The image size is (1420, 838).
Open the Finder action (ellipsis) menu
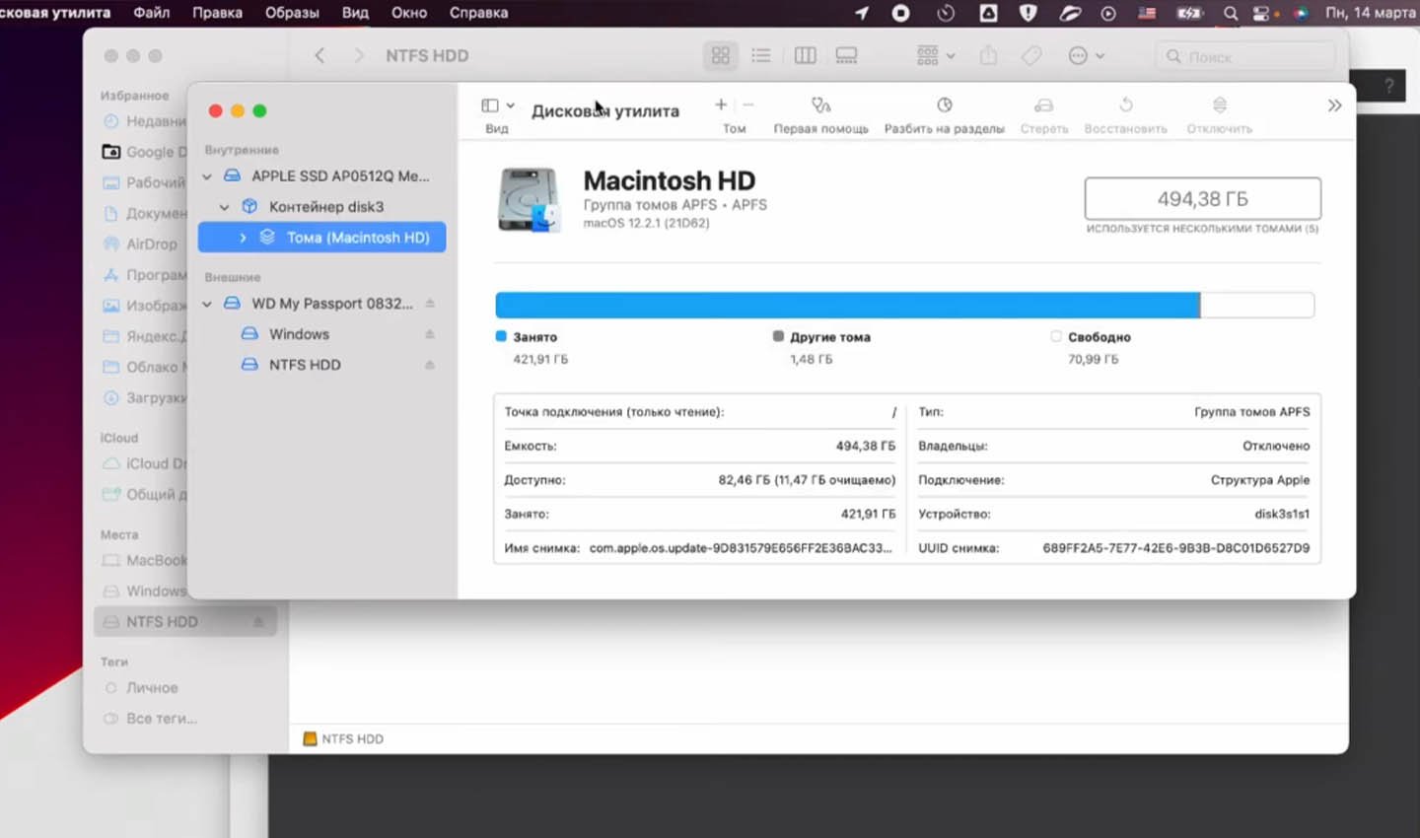pyautogui.click(x=1087, y=56)
